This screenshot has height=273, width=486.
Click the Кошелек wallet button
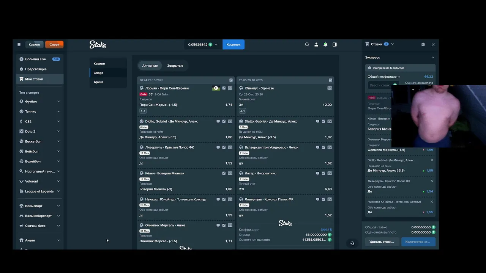point(234,44)
